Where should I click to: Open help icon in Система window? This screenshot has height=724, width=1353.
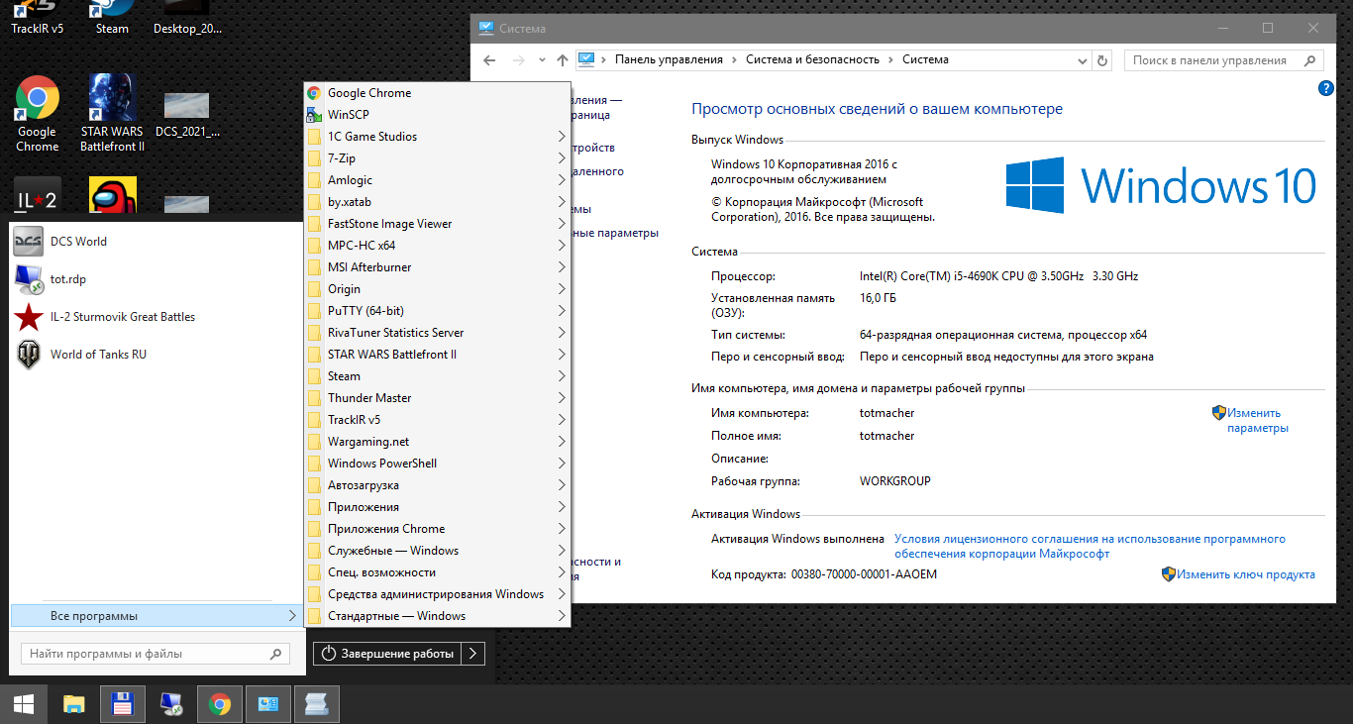pos(1326,88)
